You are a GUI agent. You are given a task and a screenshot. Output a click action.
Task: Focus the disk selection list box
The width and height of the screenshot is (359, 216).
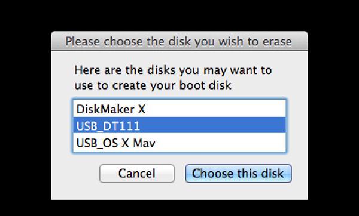180,126
